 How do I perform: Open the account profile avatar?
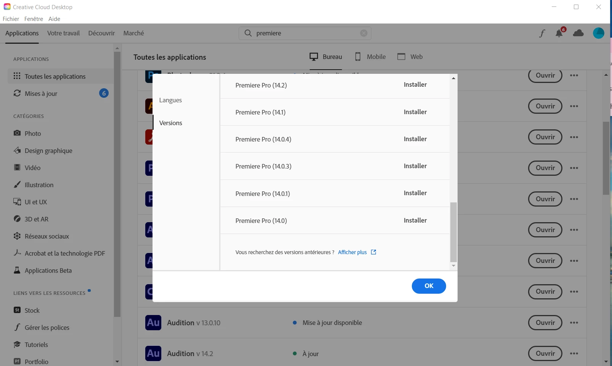pyautogui.click(x=599, y=33)
